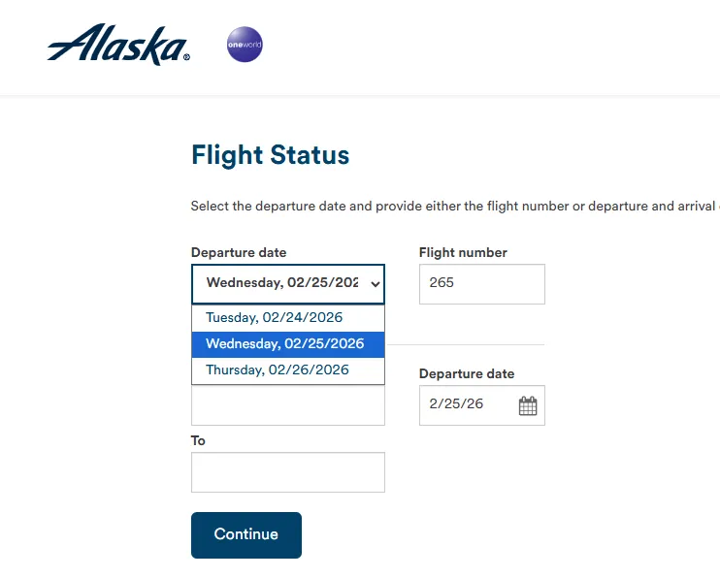Click the 'Select the departure date' instruction text
720x578 pixels.
455,207
